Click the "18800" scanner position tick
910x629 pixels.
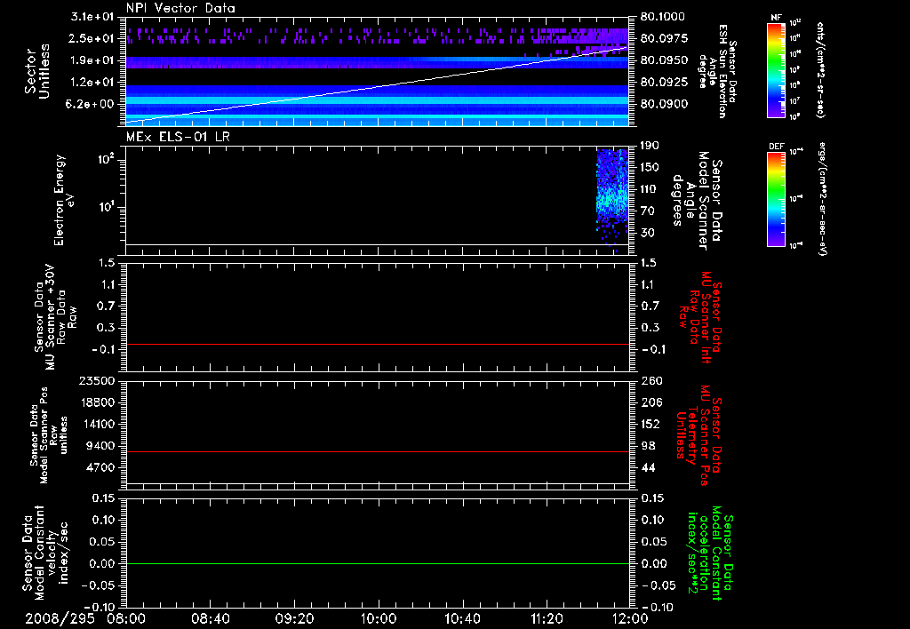point(96,402)
